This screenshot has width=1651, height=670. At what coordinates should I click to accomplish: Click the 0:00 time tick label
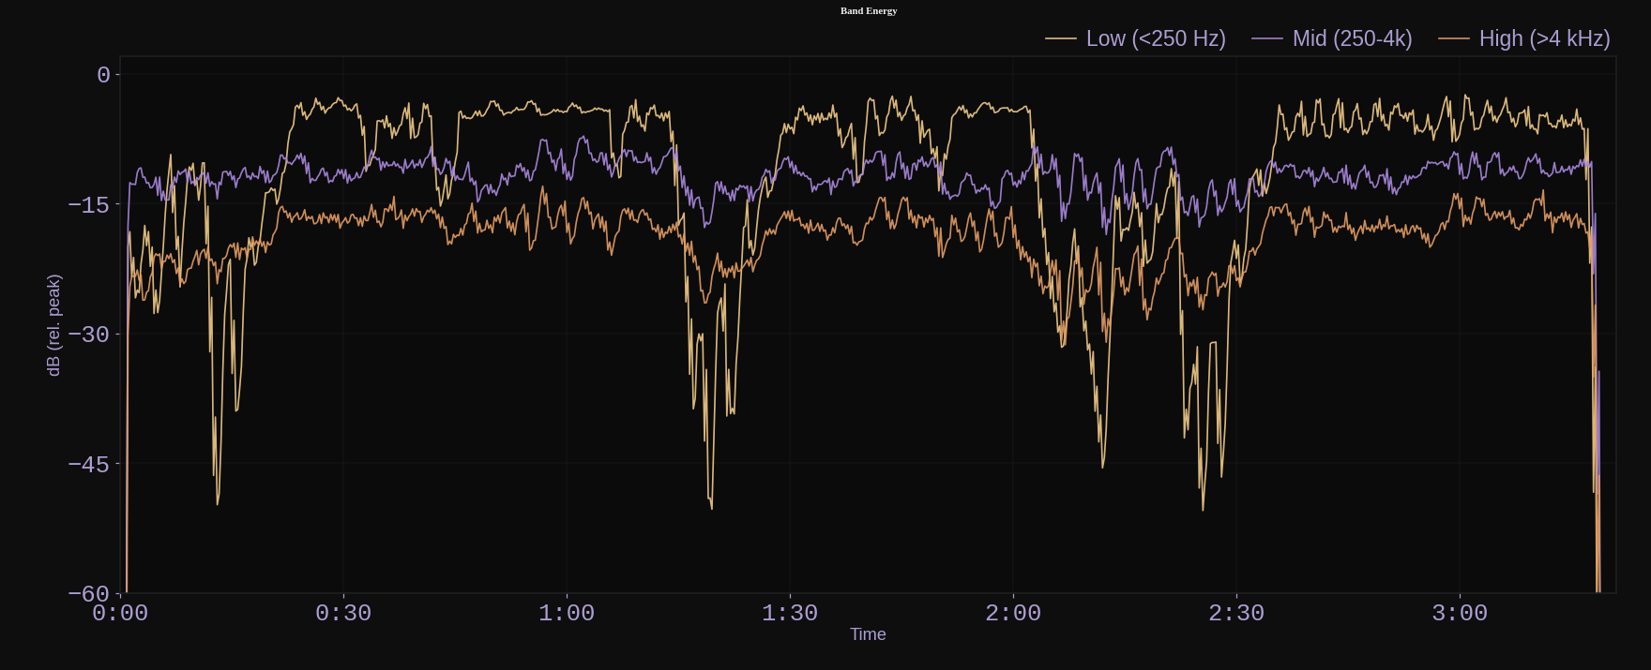point(120,614)
